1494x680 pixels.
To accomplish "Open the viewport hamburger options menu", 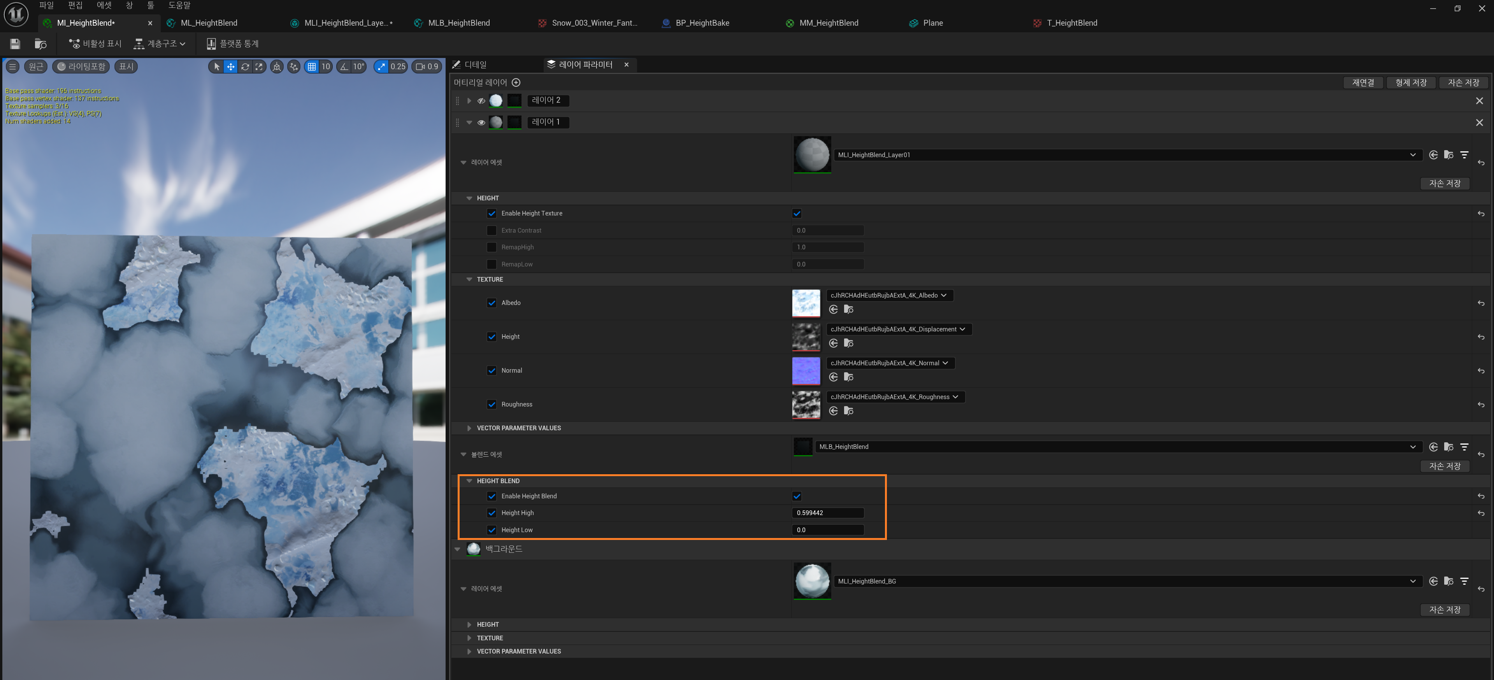I will tap(12, 67).
